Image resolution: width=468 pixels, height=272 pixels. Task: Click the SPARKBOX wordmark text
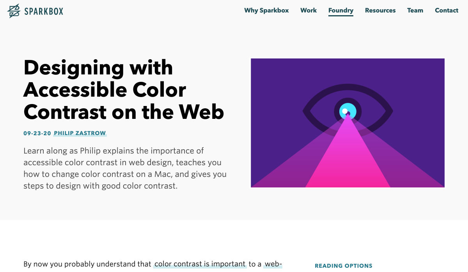click(x=43, y=11)
